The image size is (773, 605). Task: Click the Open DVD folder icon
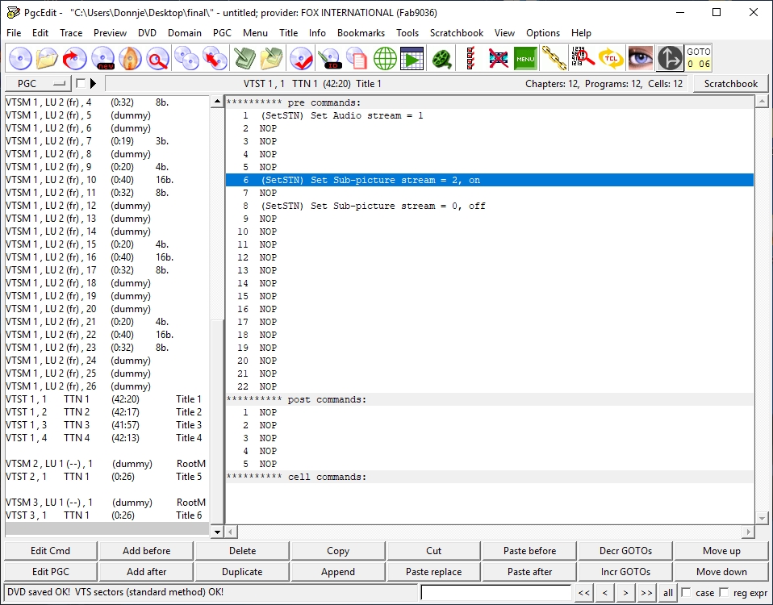coord(48,58)
